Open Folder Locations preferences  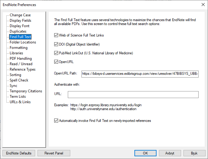pos(23,42)
